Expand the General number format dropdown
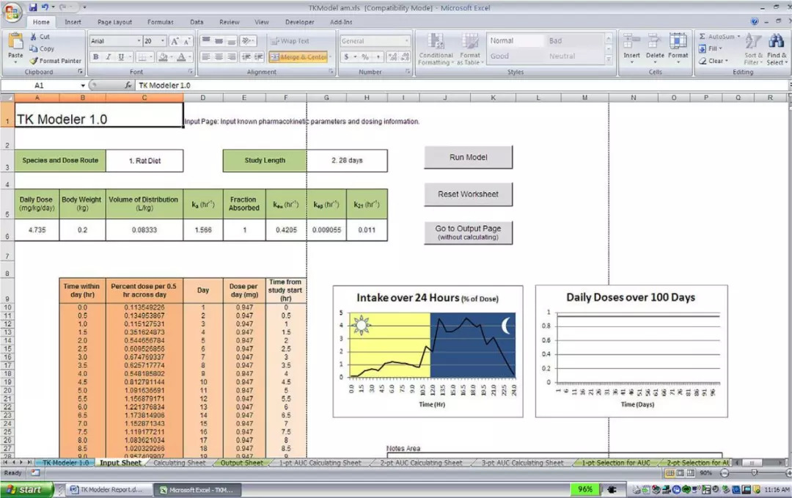Image resolution: width=792 pixels, height=498 pixels. [x=406, y=41]
